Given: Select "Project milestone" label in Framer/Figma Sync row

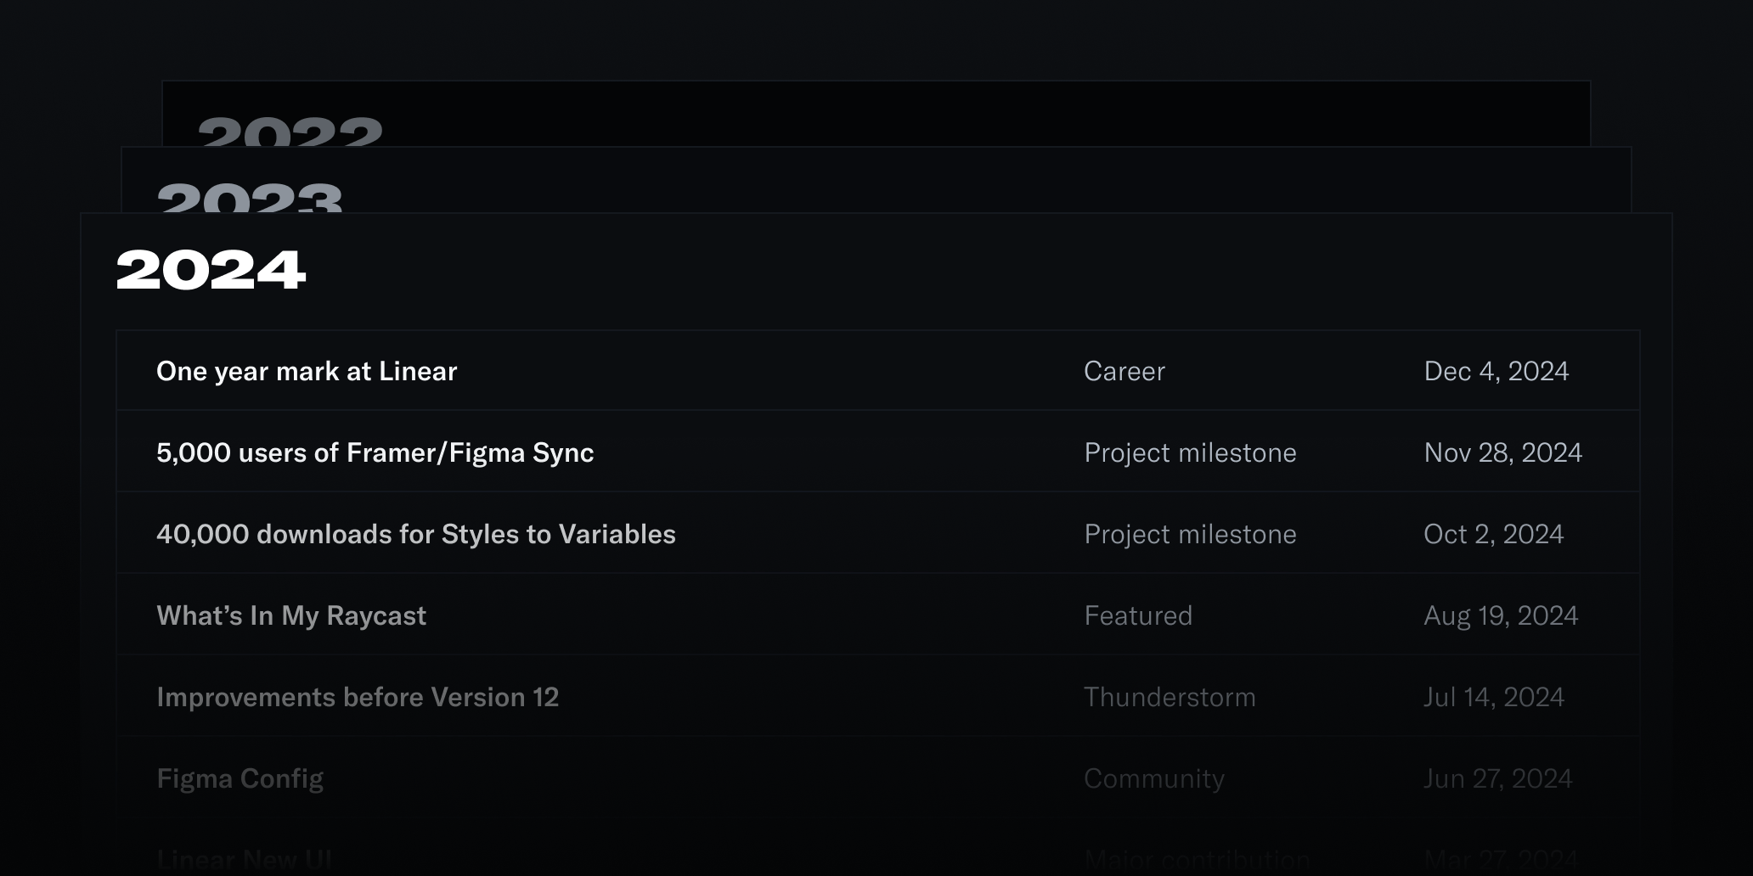Looking at the screenshot, I should click(1190, 452).
